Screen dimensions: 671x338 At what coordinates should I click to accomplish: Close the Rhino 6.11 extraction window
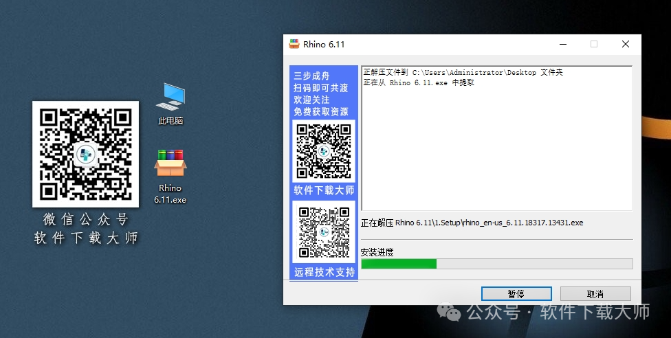tap(625, 44)
